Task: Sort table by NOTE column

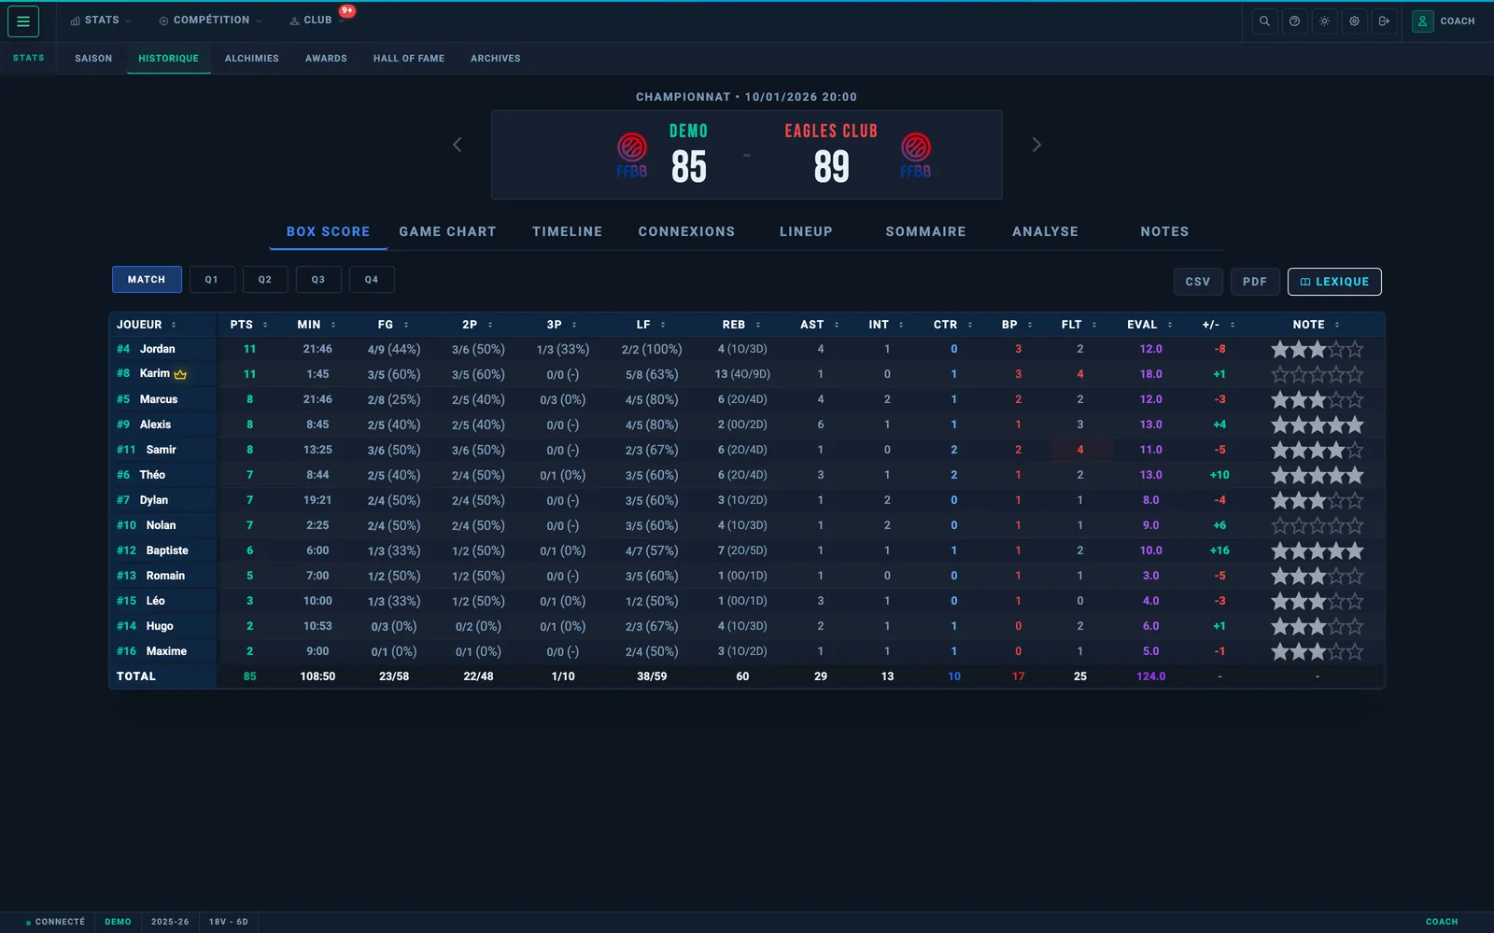Action: [1317, 325]
